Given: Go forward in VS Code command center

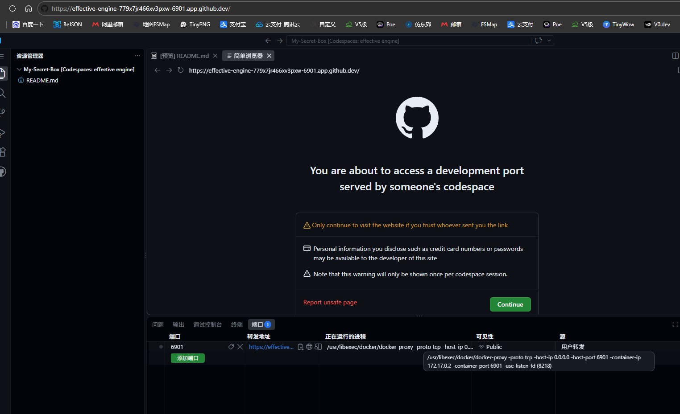Looking at the screenshot, I should pyautogui.click(x=280, y=41).
